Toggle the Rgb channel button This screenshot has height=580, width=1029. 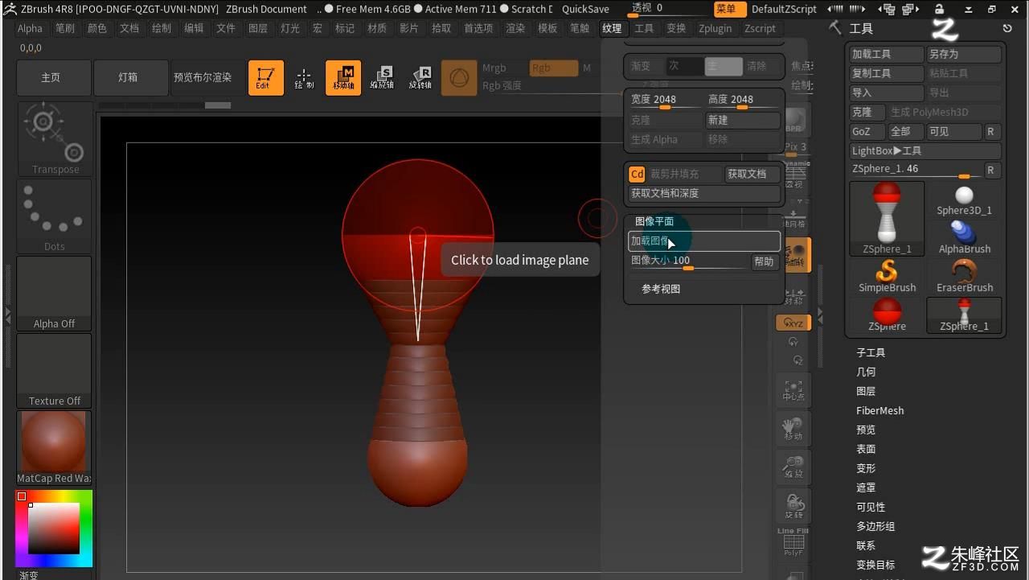click(x=553, y=68)
